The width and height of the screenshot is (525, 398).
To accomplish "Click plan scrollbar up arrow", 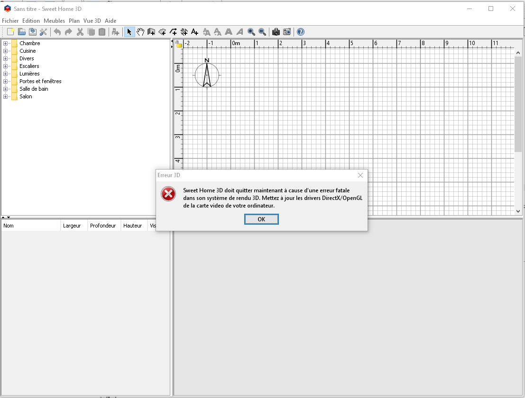I will point(518,53).
